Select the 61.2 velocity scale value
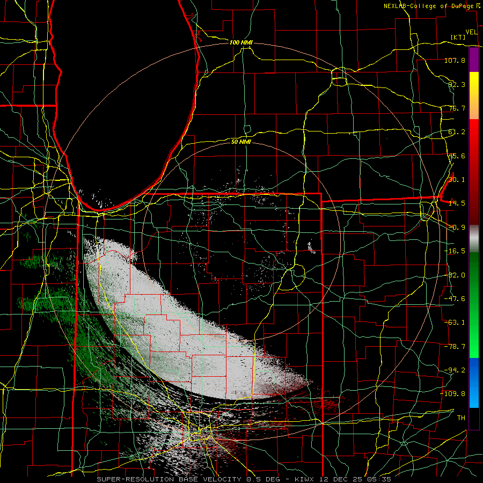The width and height of the screenshot is (483, 483). (457, 132)
